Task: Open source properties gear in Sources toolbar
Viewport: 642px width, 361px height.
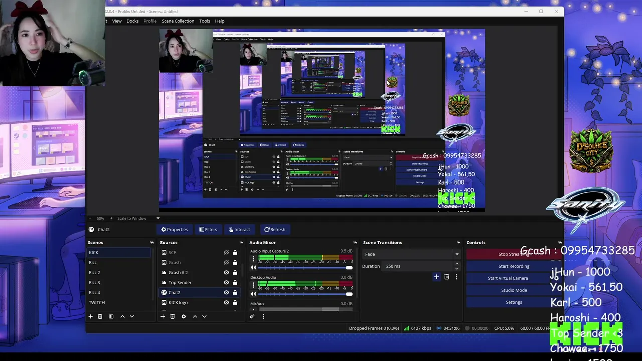Action: click(x=184, y=316)
